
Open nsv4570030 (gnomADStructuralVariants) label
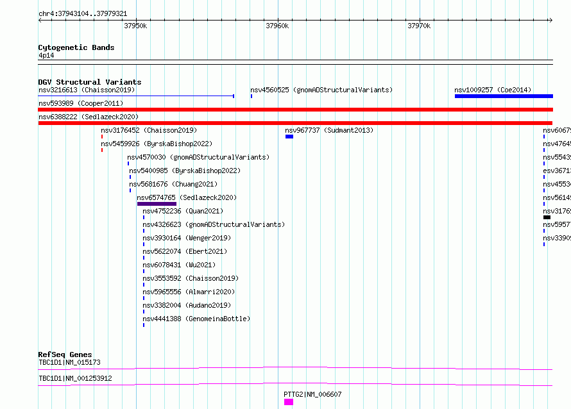click(x=198, y=157)
